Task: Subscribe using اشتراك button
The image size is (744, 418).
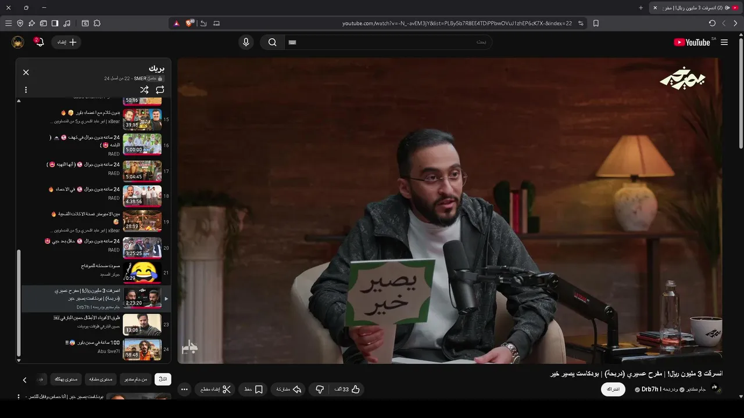Action: (613, 389)
